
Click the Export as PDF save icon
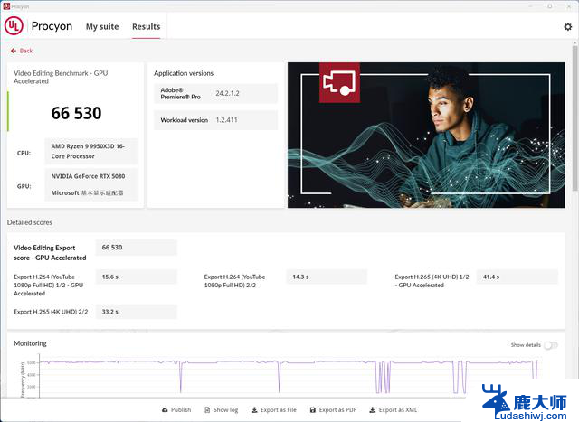pyautogui.click(x=313, y=410)
